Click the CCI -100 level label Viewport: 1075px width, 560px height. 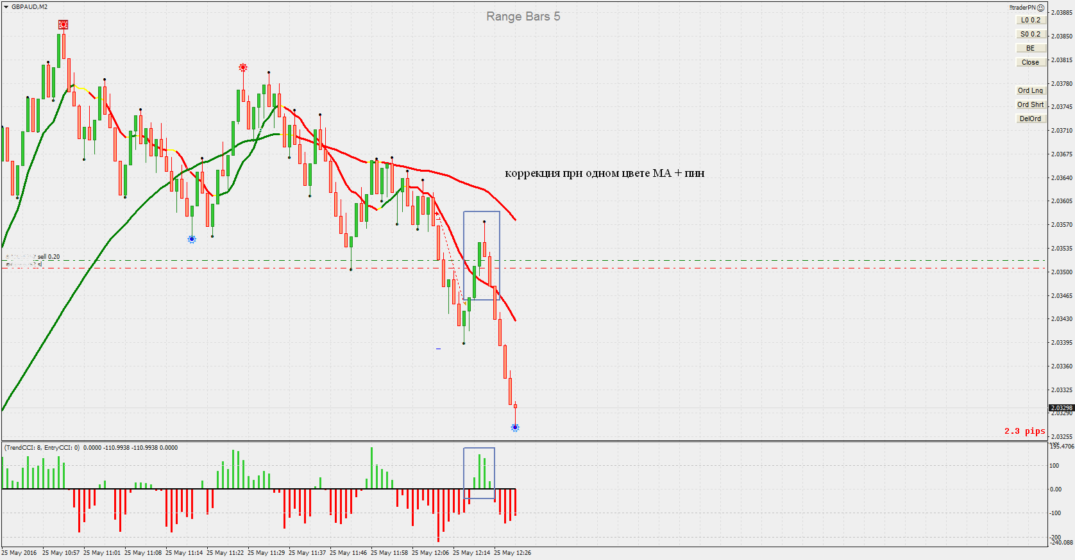(1055, 513)
